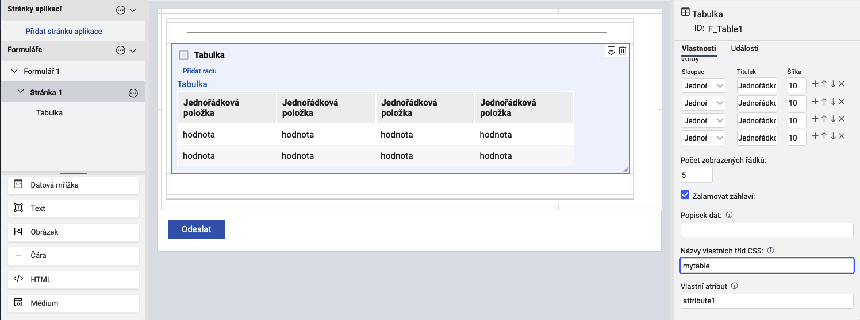Click the Přidat stránku aplikace link

tap(64, 31)
